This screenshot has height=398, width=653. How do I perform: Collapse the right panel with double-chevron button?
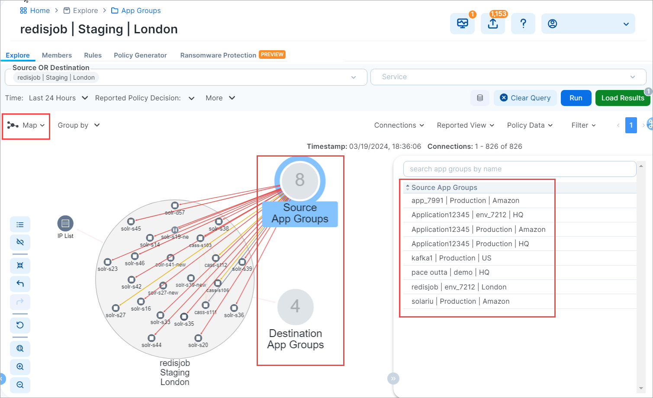[x=393, y=379]
